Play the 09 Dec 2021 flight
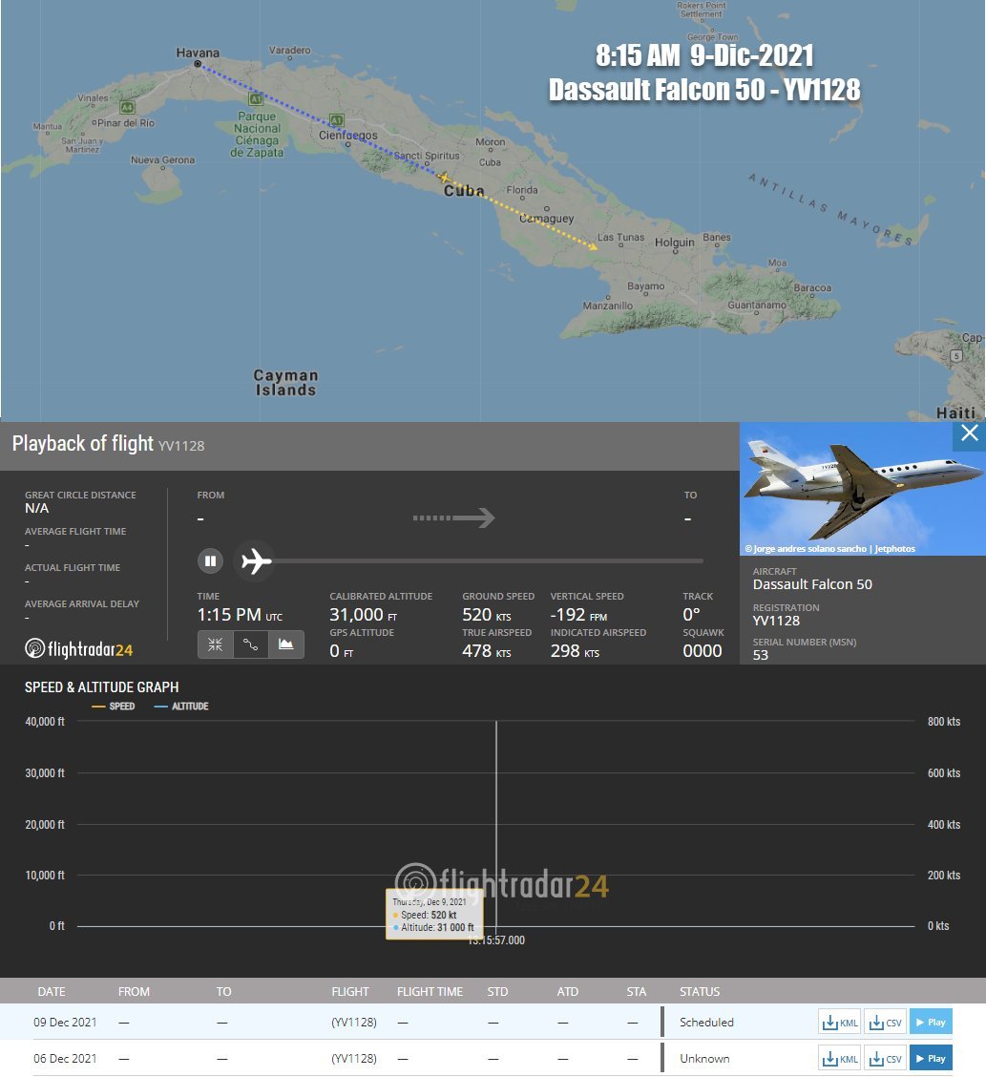Viewport: 986px width, 1077px height. [x=931, y=1022]
